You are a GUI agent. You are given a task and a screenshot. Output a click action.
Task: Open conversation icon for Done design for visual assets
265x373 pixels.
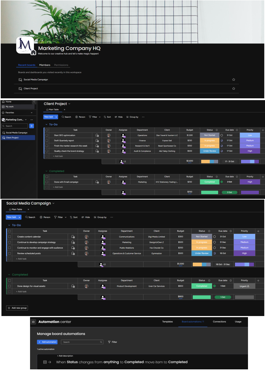pos(73,286)
